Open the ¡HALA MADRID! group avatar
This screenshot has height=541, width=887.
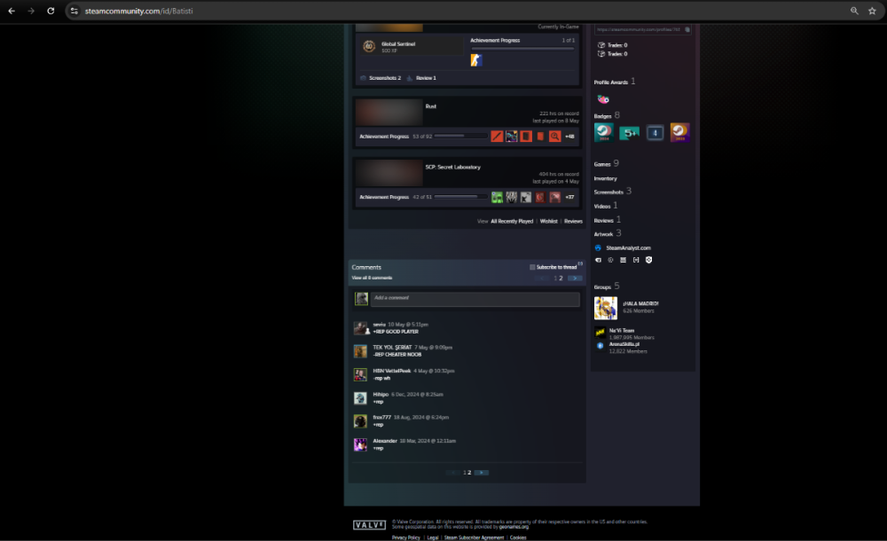[x=605, y=308]
